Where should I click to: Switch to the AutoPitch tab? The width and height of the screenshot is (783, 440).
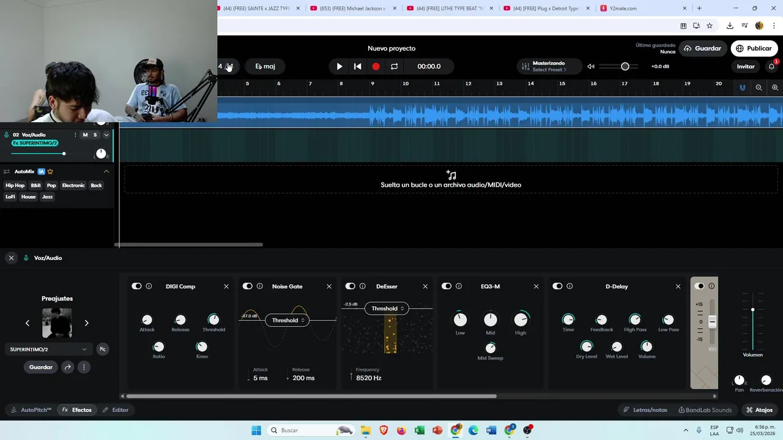(31, 410)
